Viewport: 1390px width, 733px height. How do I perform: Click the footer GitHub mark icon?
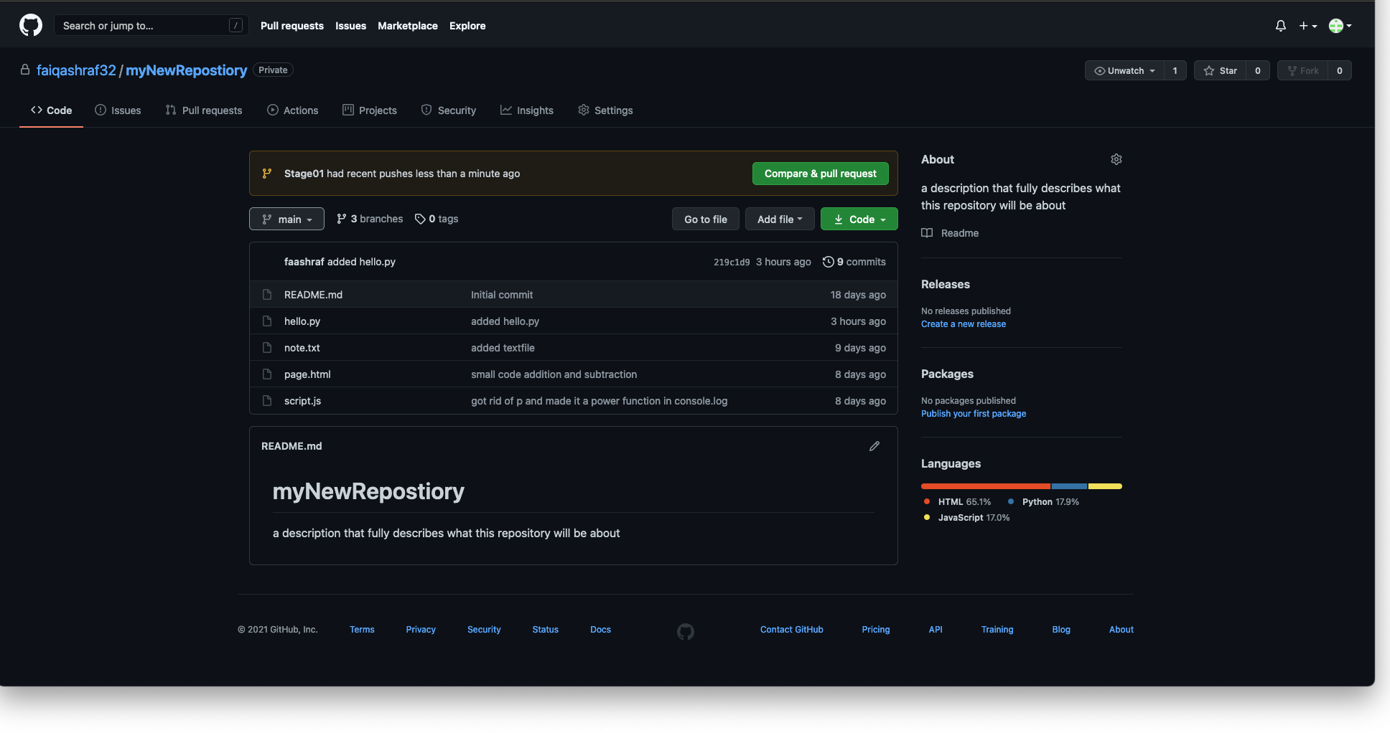pyautogui.click(x=686, y=631)
